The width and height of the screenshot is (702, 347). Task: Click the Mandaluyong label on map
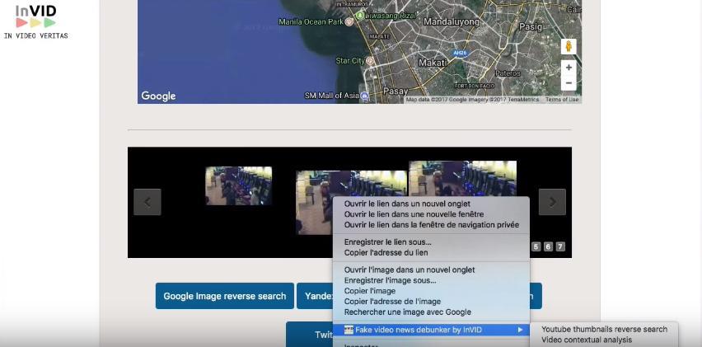[452, 21]
